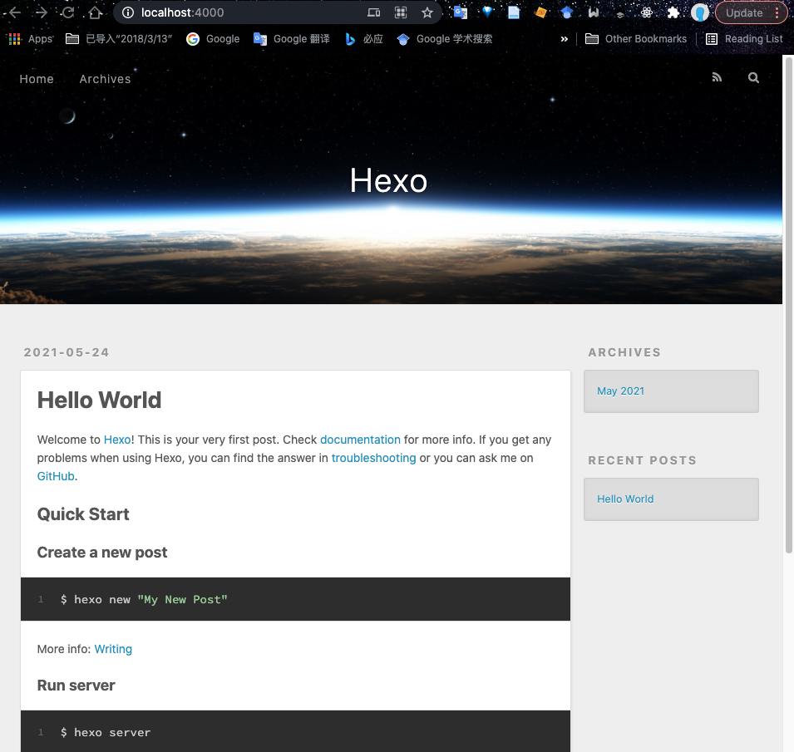Open the Google Scholar extension icon in toolbar
Screen dimensions: 794x752
(567, 12)
